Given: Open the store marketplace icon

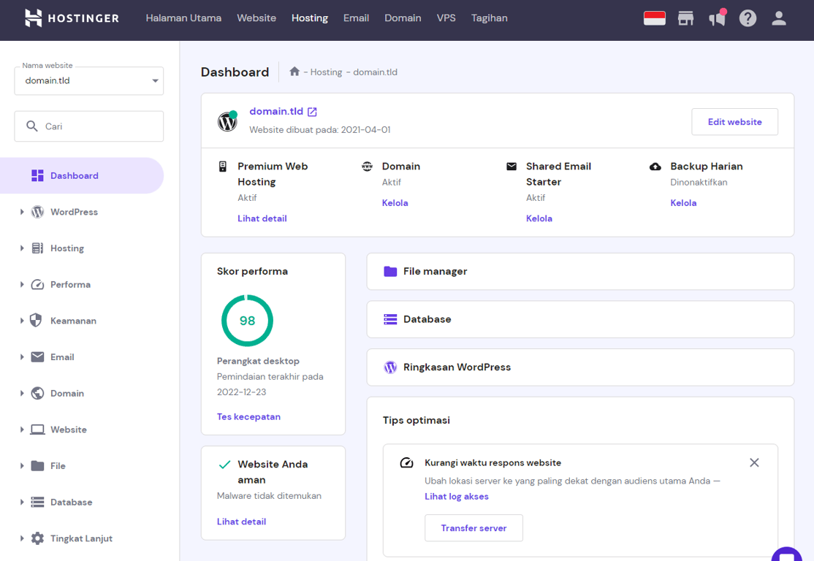Looking at the screenshot, I should [x=685, y=19].
